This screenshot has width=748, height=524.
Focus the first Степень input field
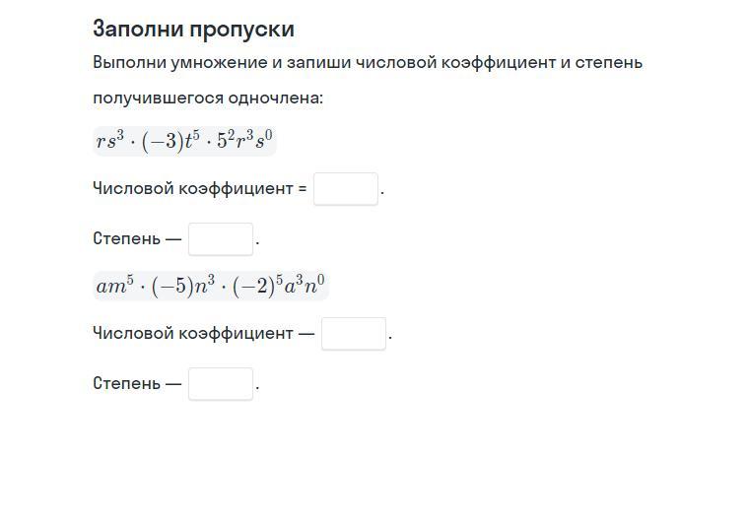[221, 239]
